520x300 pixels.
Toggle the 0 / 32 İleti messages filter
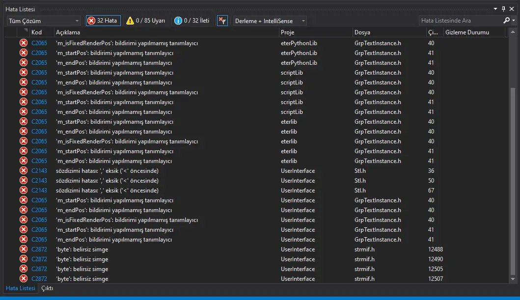[196, 21]
